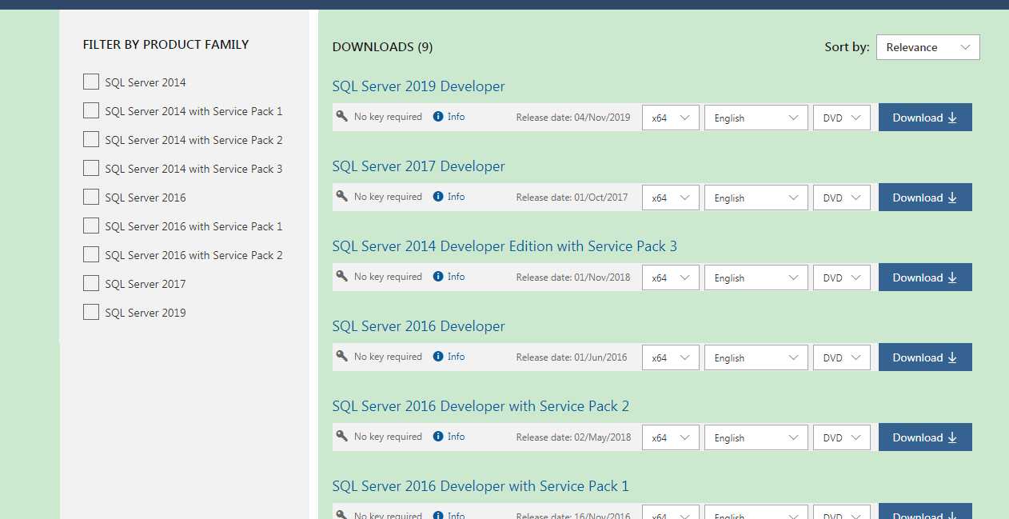
Task: Click the info icon in SQL Server 2016 Developer SP2 row
Action: click(438, 437)
